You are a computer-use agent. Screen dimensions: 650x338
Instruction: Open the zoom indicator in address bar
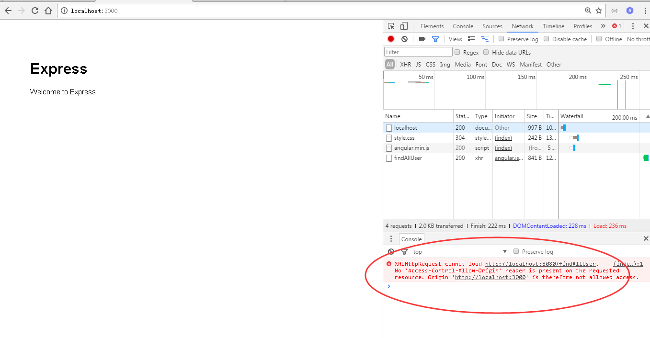tap(588, 11)
